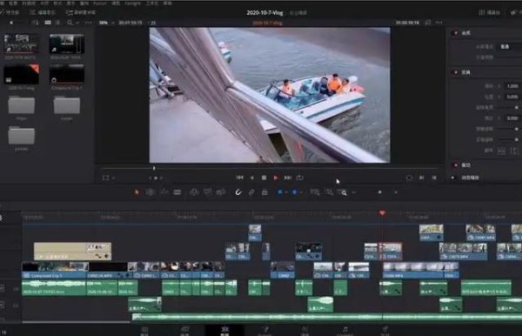Select the Compound Clip 1 thumbnail
This screenshot has height=336, width=522.
click(x=67, y=74)
